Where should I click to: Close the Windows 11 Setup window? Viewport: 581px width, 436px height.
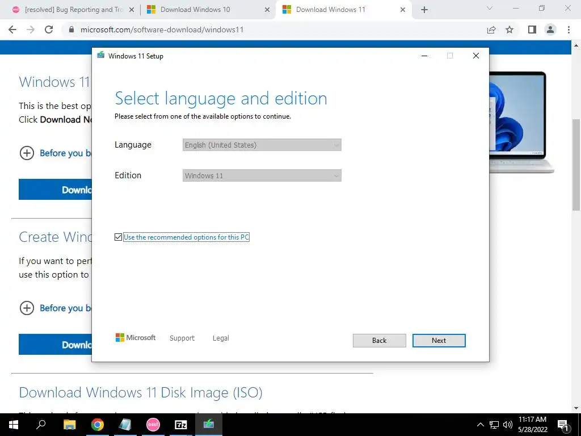click(x=476, y=56)
